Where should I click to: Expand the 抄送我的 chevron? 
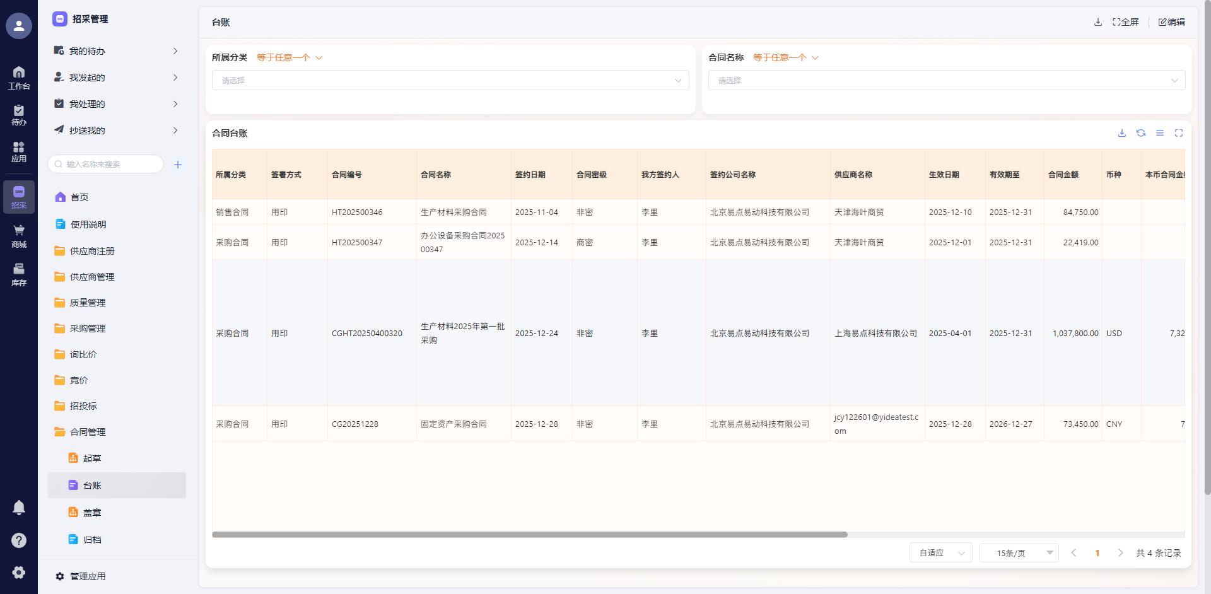[x=175, y=131]
